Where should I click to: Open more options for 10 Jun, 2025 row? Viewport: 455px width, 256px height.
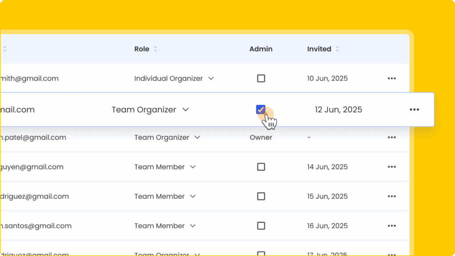391,78
